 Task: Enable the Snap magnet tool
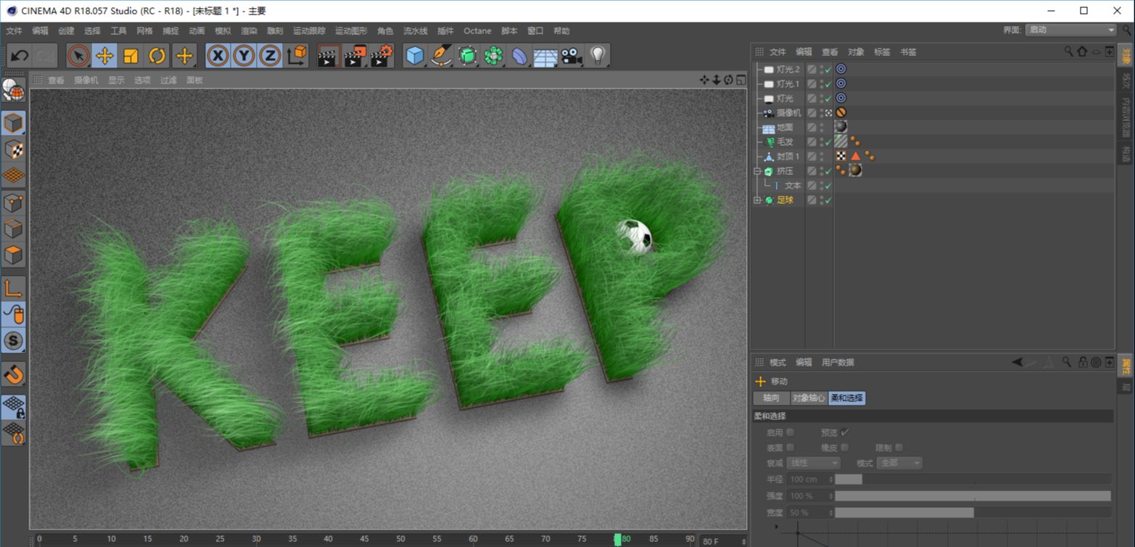point(13,374)
